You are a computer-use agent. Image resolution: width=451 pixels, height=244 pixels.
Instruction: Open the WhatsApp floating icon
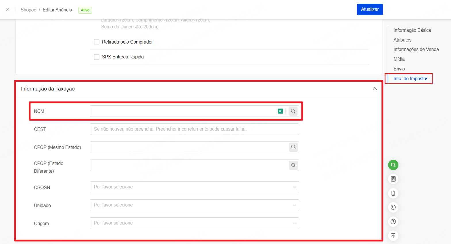pos(393,207)
